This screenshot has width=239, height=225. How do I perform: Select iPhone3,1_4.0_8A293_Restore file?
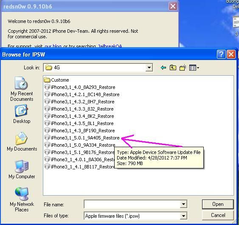tap(79, 87)
